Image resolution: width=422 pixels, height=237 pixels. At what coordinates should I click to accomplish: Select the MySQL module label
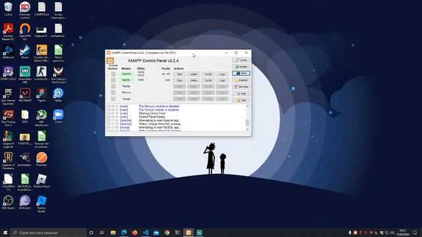click(x=126, y=80)
